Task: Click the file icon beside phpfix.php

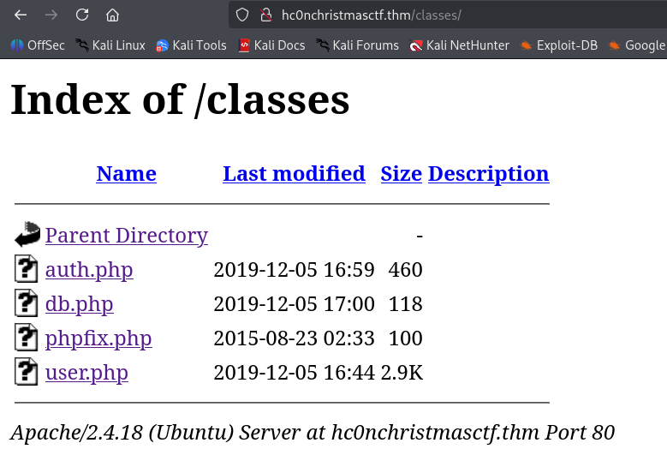Action: (27, 338)
